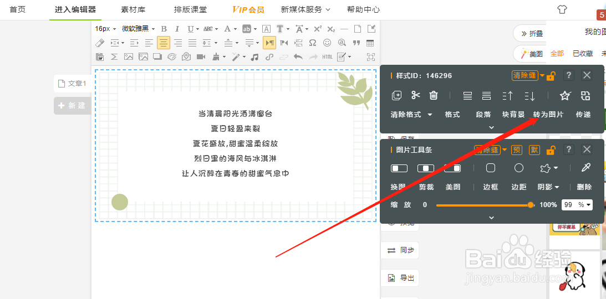Click the Sigma formula icon
This screenshot has width=606, height=299.
114,56
